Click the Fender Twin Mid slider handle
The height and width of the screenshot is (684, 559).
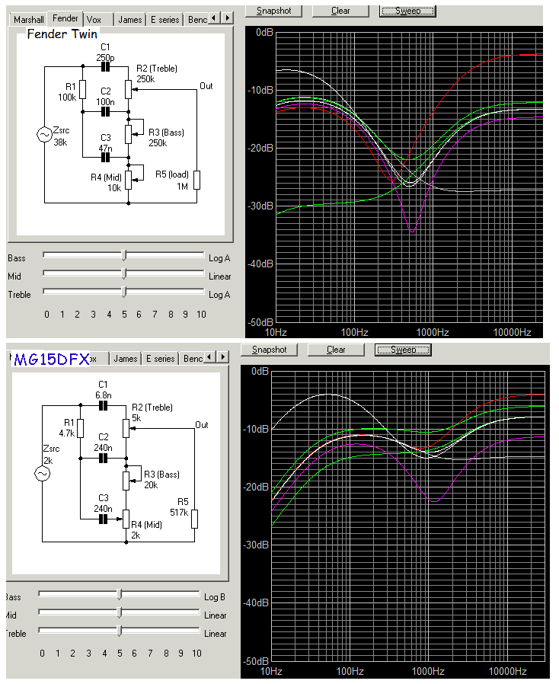pyautogui.click(x=124, y=273)
